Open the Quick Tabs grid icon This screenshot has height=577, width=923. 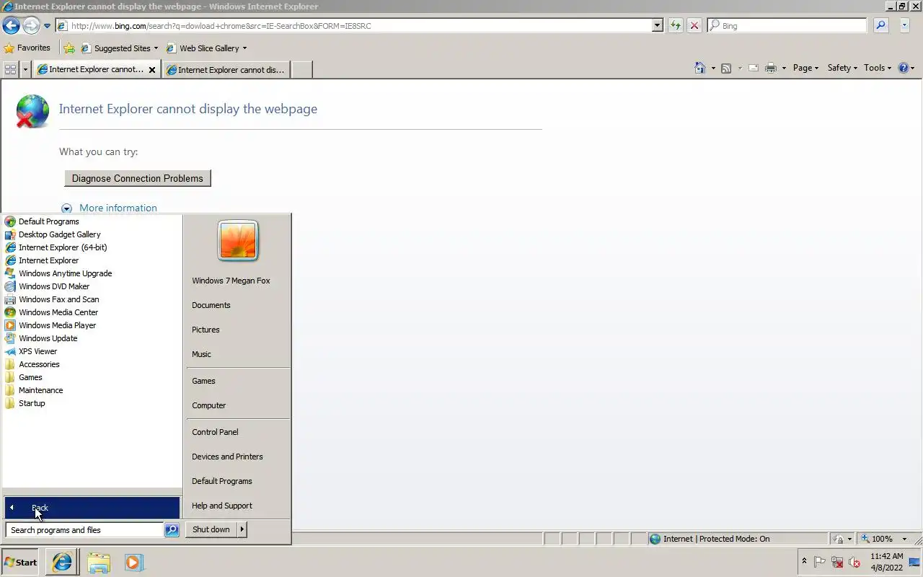10,69
